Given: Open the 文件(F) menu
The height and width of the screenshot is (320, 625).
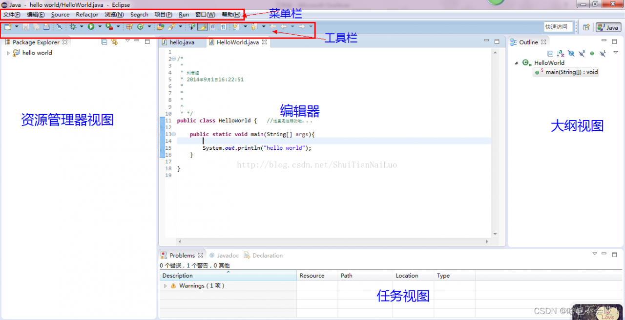Looking at the screenshot, I should click(12, 15).
